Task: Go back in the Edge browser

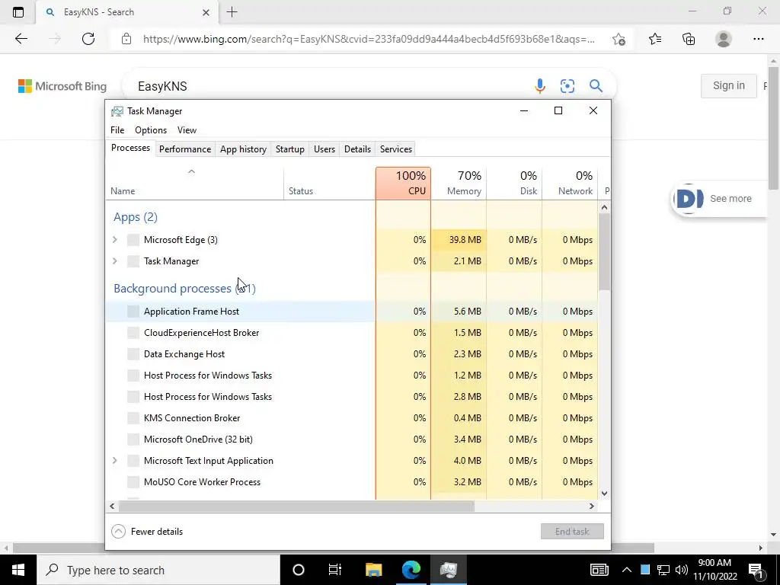Action: coord(21,39)
